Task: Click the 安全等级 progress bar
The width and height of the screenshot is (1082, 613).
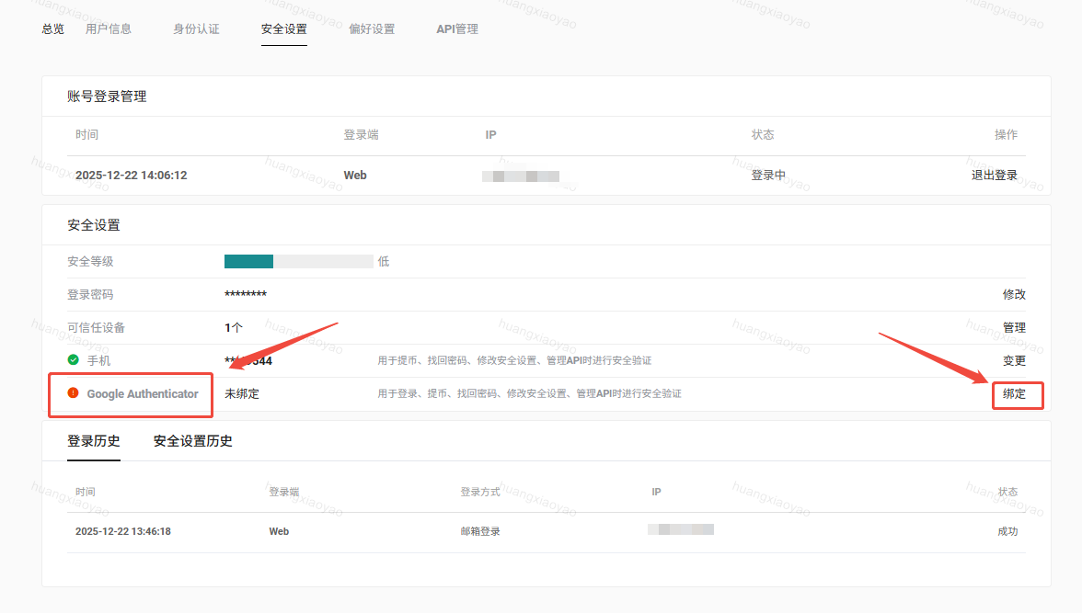Action: (x=298, y=261)
